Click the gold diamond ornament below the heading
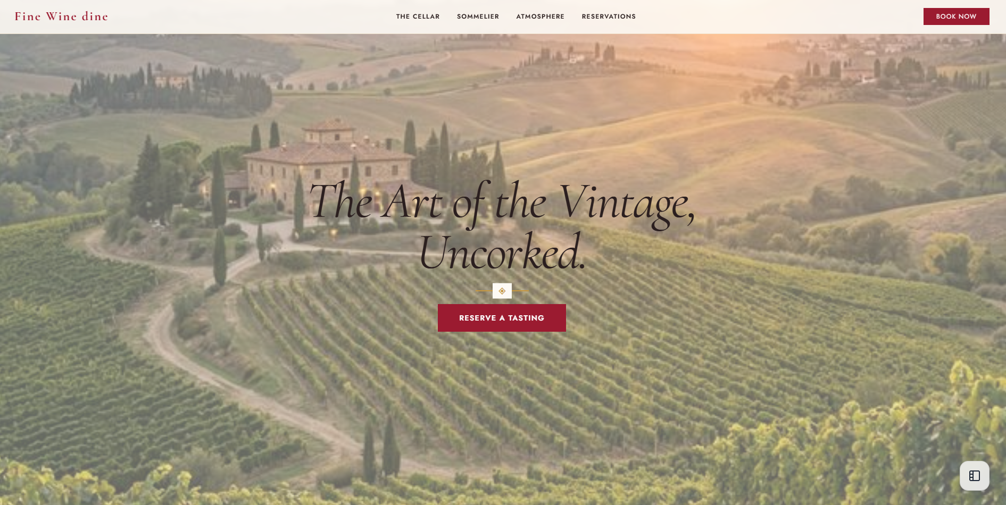 tap(502, 291)
